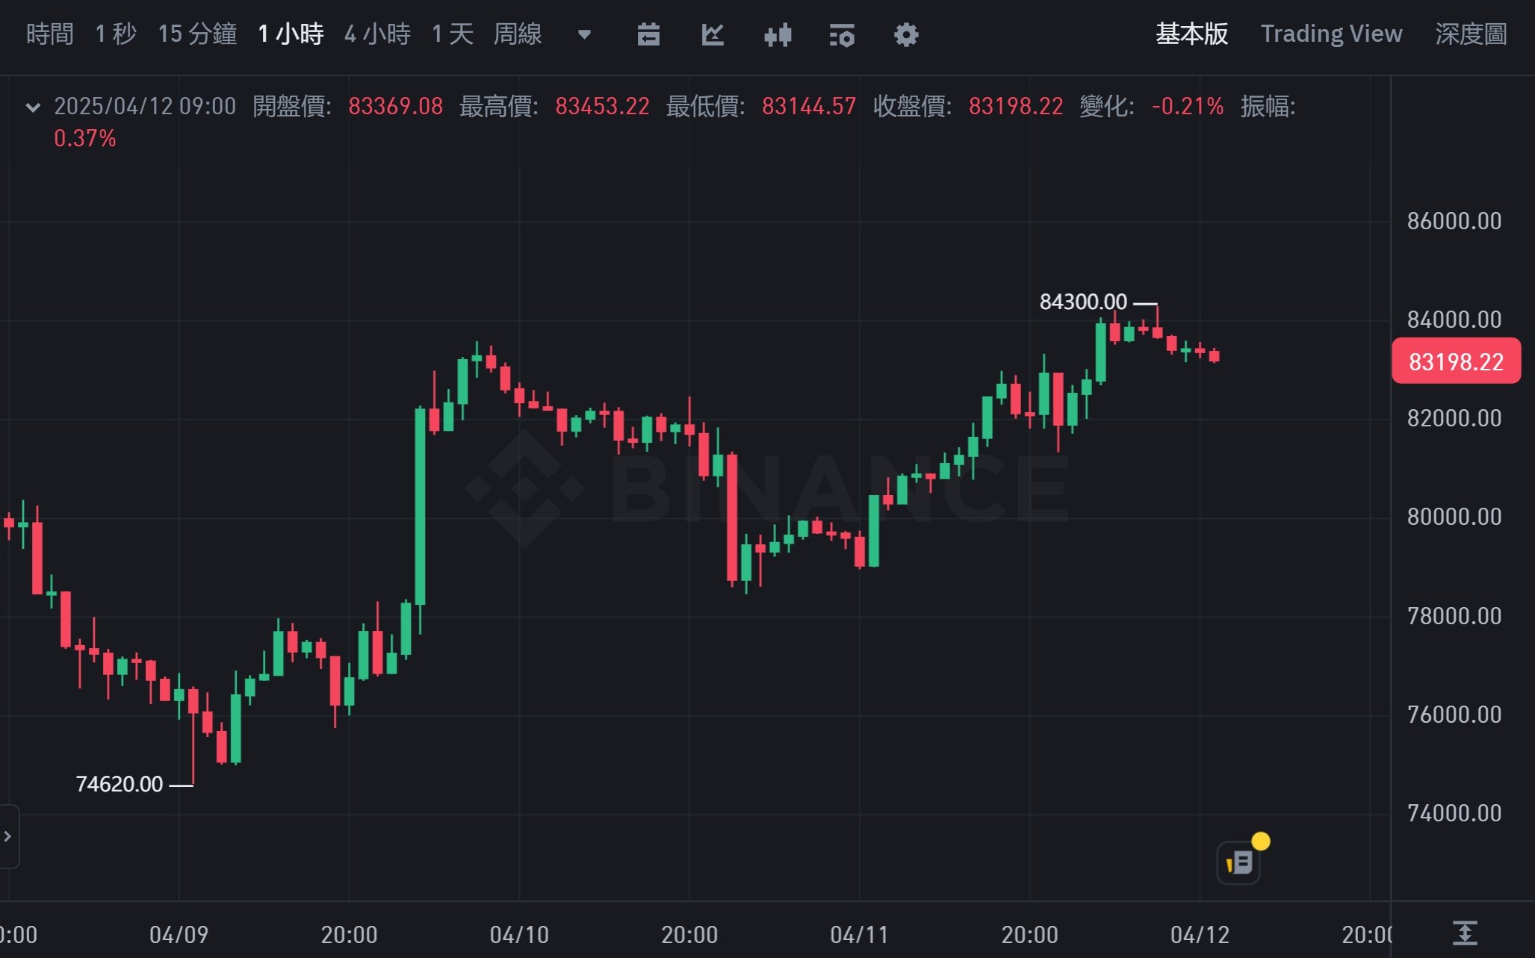
Task: Select the 1 秒 interval
Action: click(x=116, y=34)
